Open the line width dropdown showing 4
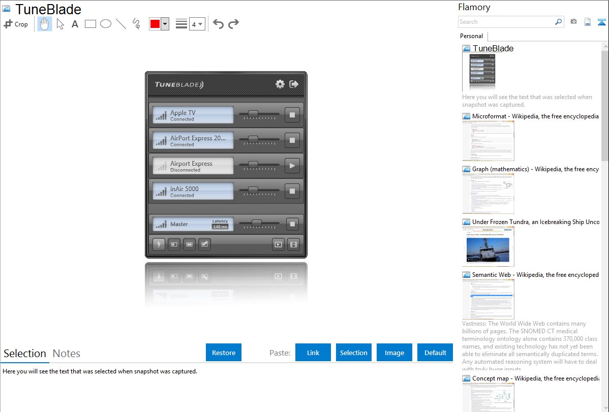The image size is (609, 412). (197, 24)
